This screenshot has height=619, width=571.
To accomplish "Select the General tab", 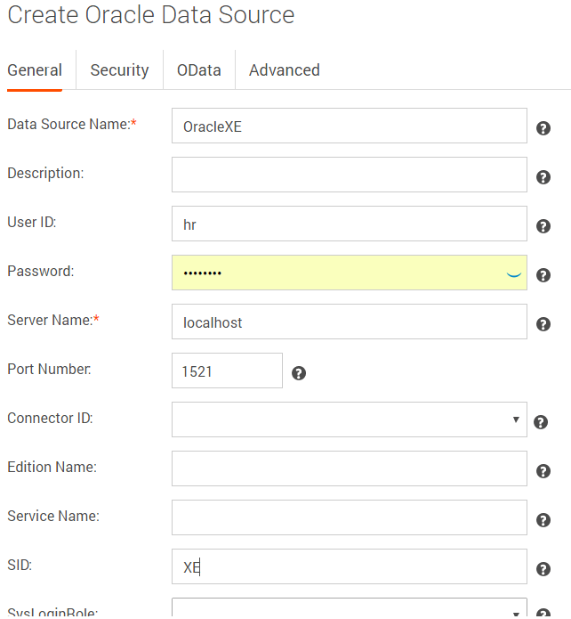I will pos(35,70).
